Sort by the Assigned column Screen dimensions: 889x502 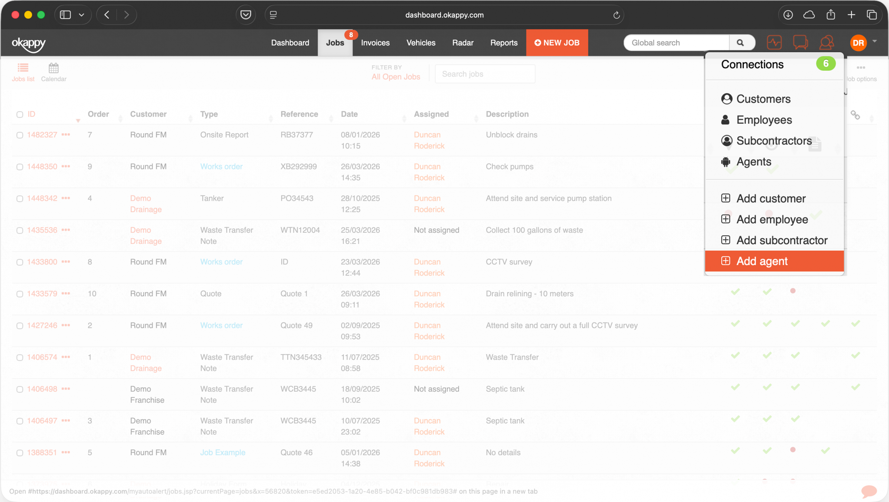coord(431,114)
